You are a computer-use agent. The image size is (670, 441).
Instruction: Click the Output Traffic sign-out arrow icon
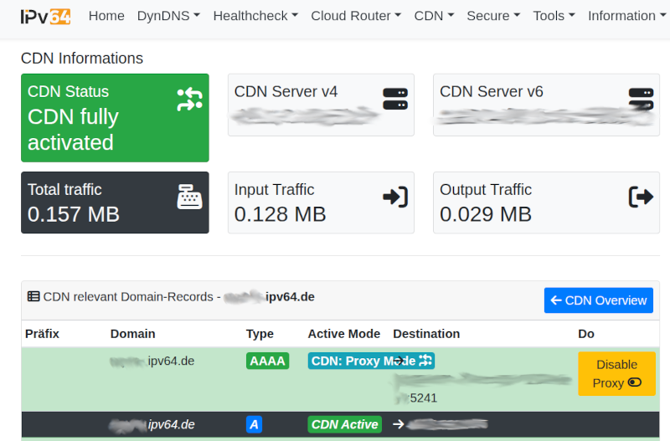click(x=641, y=197)
